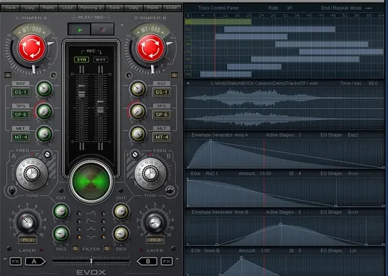Select the Layer B tab
Viewport: 388px width, 276px height.
(147, 261)
